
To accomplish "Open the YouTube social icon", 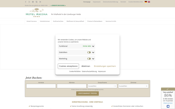I will tap(33, 2).
